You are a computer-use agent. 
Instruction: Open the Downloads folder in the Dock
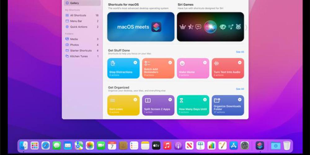click(276, 146)
